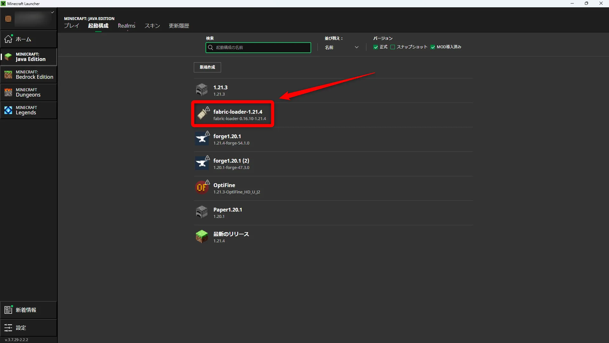This screenshot has height=343, width=609.
Task: Select the 最新のリリース installation name
Action: point(231,234)
